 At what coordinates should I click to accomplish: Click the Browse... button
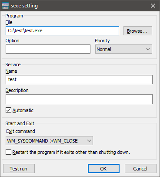pyautogui.click(x=138, y=31)
